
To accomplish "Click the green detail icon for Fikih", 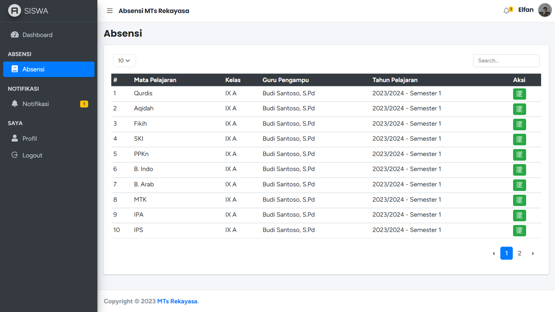I will pos(519,124).
